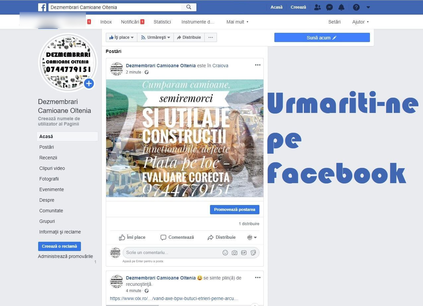The height and width of the screenshot is (306, 423).
Task: Select Recenzii in left sidebar
Action: (x=48, y=158)
